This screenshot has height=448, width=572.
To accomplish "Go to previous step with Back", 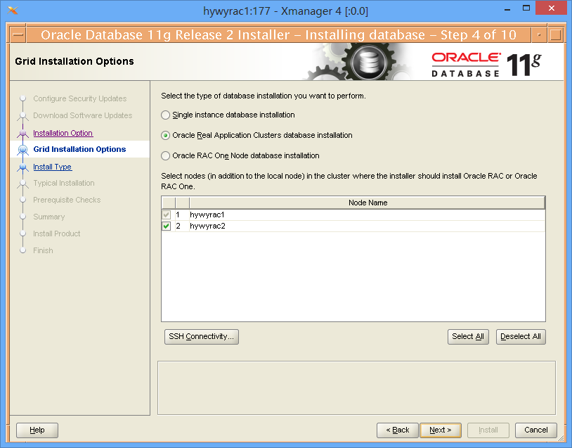I will (398, 430).
